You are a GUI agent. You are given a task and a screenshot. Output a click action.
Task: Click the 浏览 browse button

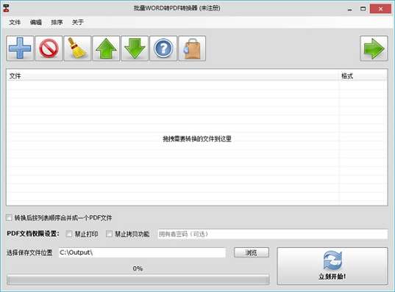pyautogui.click(x=252, y=252)
